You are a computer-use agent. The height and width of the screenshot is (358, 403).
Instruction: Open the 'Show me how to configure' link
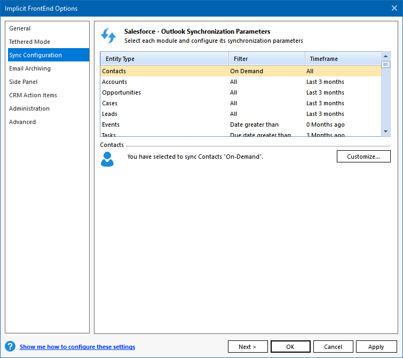click(77, 347)
